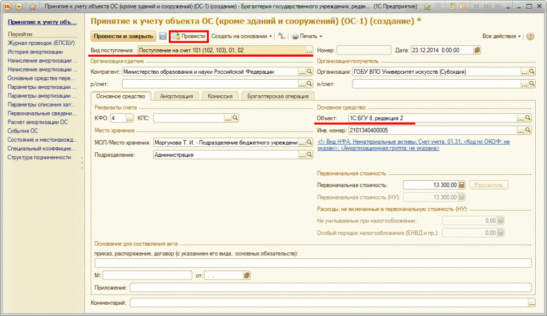Viewport: 547px width, 316px height.
Task: Click the M memory button in the title bar
Action: [x=476, y=6]
